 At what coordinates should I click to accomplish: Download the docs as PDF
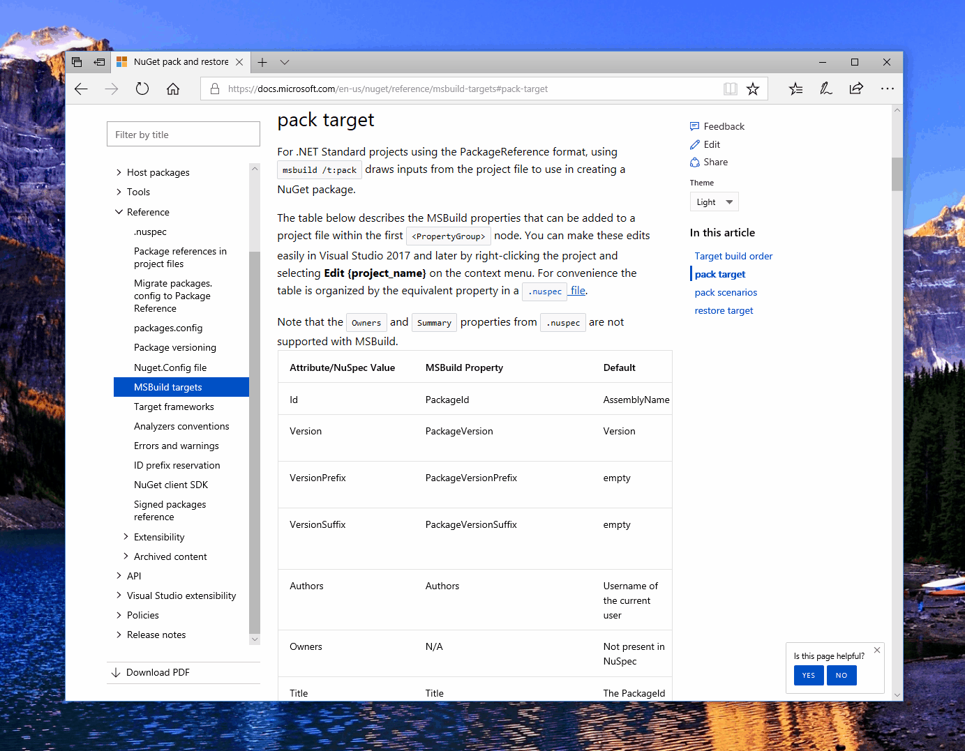[x=150, y=672]
